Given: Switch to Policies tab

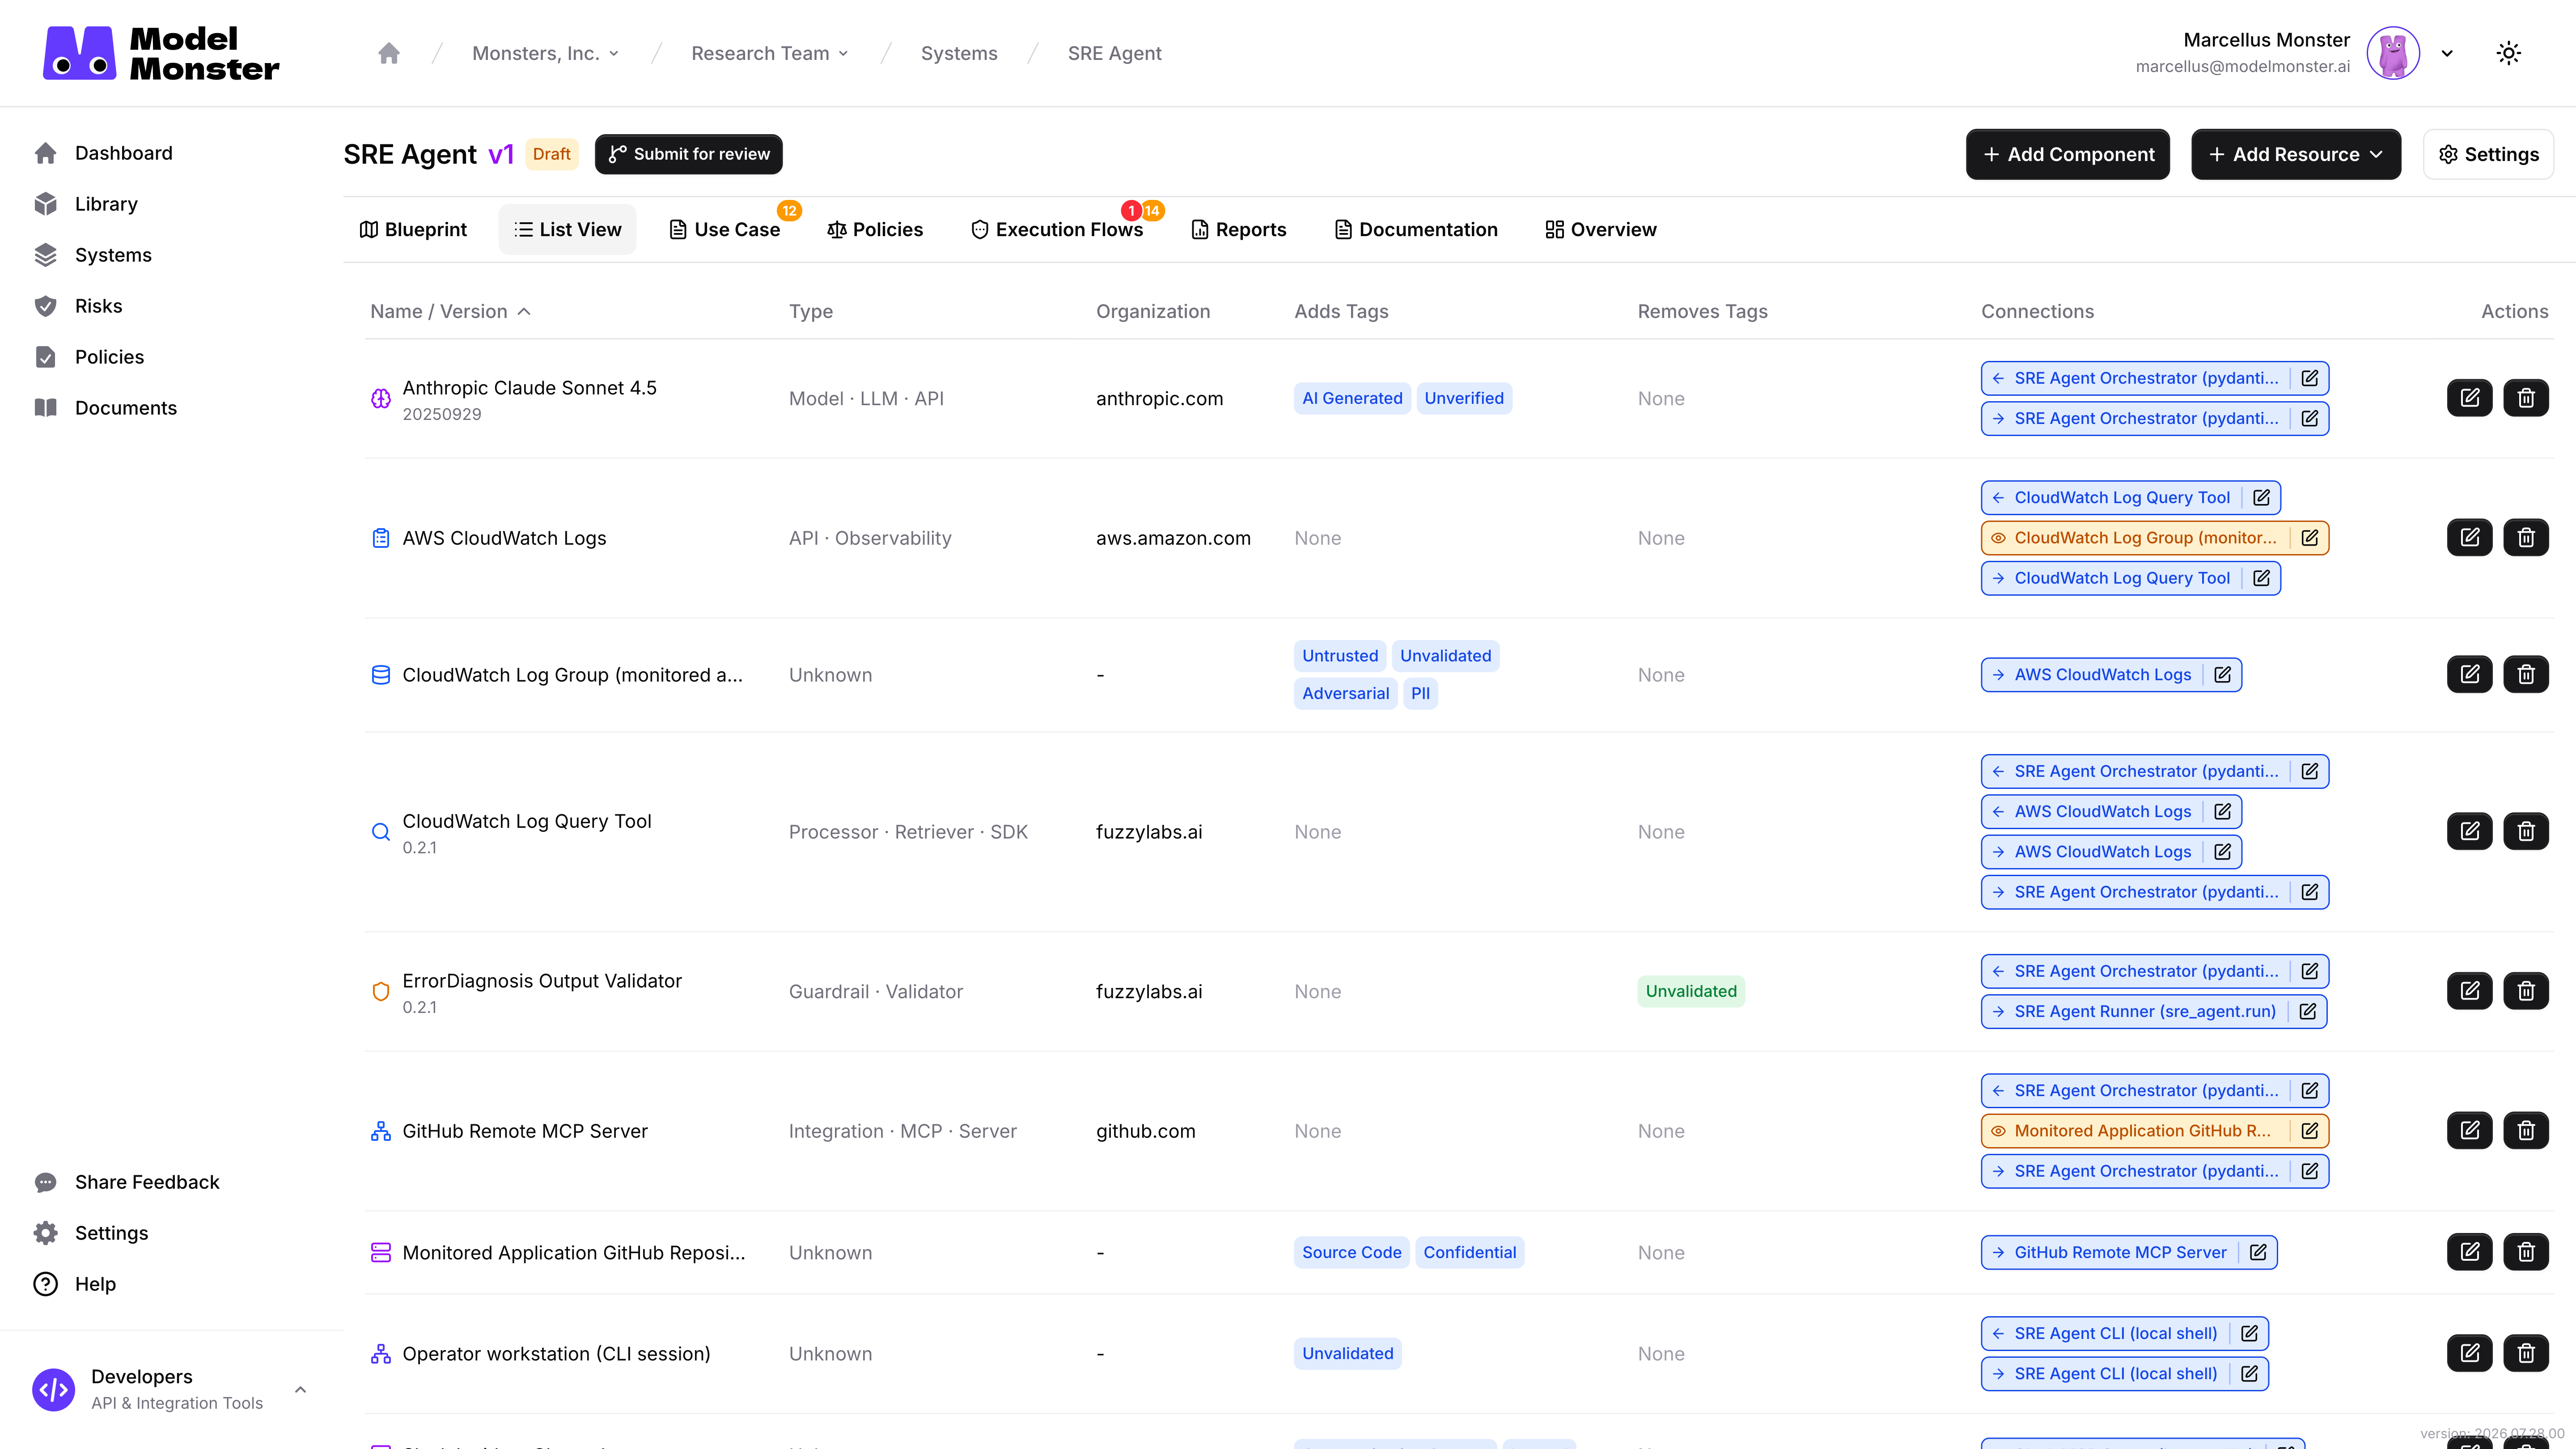Looking at the screenshot, I should [875, 229].
